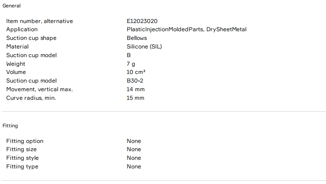
Task: Select the Bellows shape value
Action: 137,38
